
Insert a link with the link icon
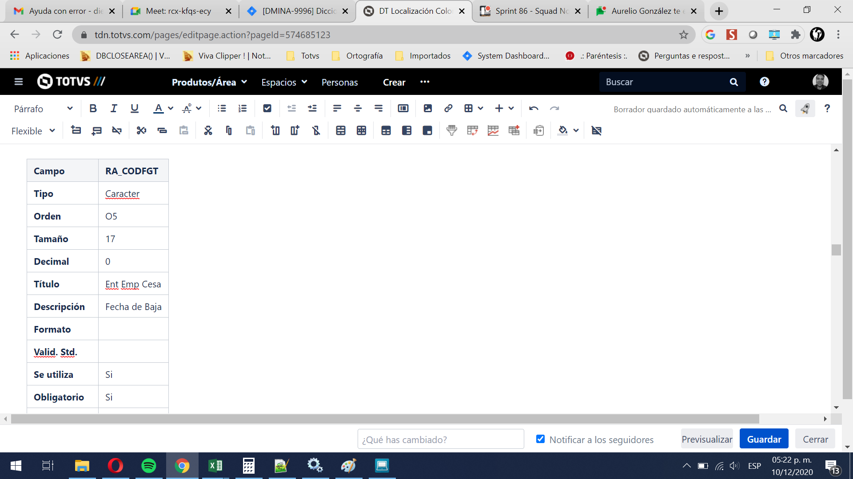448,109
